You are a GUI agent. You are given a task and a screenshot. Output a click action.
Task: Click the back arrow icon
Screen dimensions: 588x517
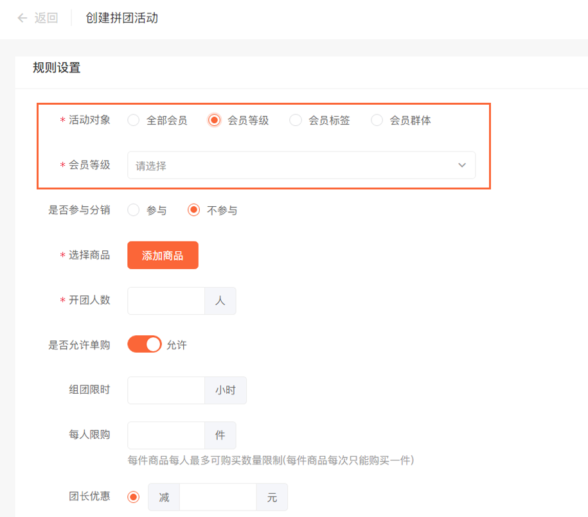point(22,18)
